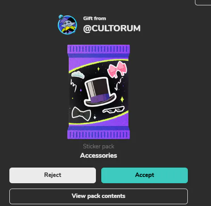The height and width of the screenshot is (206, 211).
Task: Accept the Accessories sticker pack gift
Action: pos(145,175)
